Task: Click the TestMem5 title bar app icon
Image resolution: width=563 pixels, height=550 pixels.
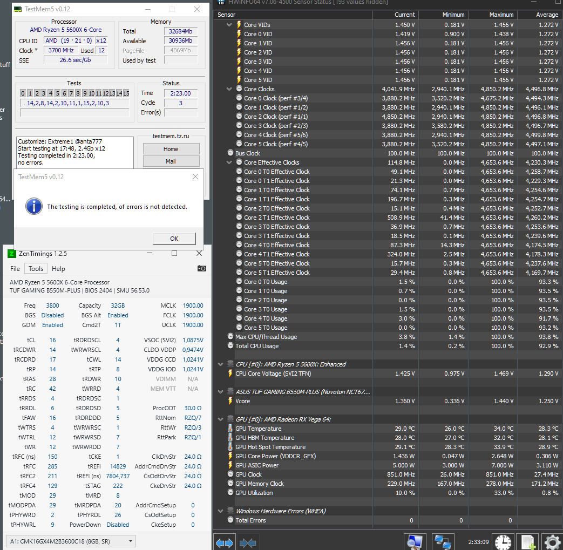Action: pyautogui.click(x=18, y=9)
